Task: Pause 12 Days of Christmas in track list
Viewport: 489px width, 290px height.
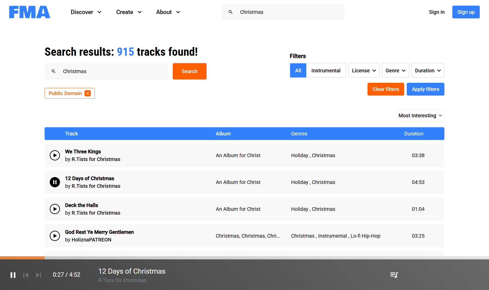Action: click(x=55, y=182)
